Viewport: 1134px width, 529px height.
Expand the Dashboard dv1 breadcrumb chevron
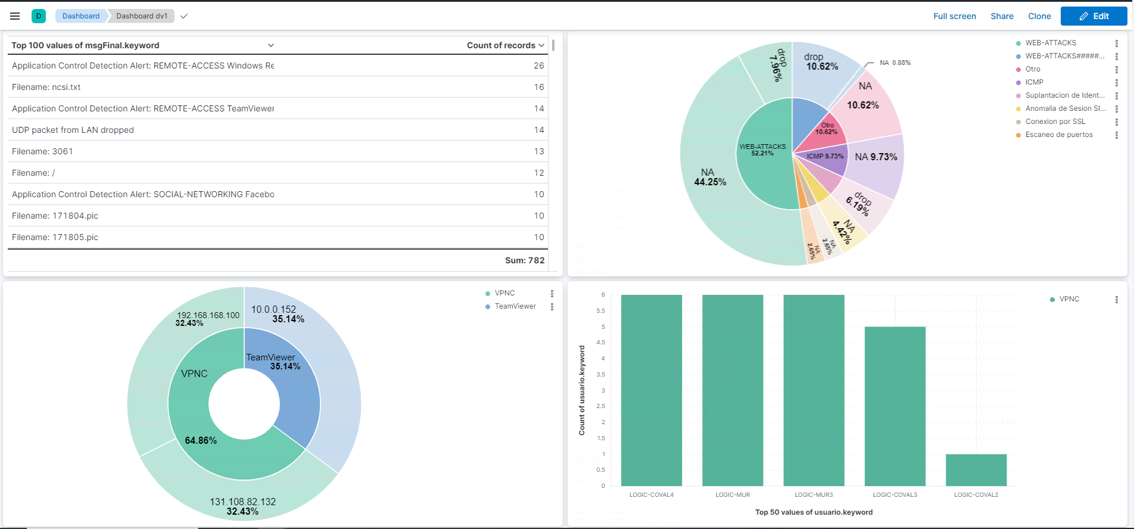click(x=184, y=16)
